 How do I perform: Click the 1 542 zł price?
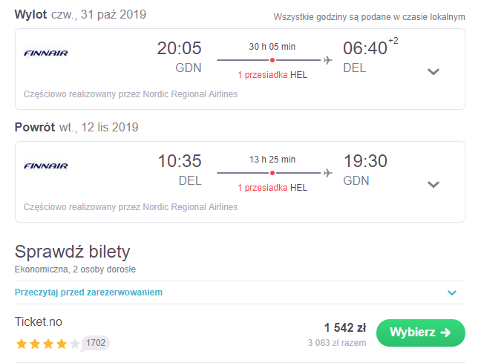(345, 327)
